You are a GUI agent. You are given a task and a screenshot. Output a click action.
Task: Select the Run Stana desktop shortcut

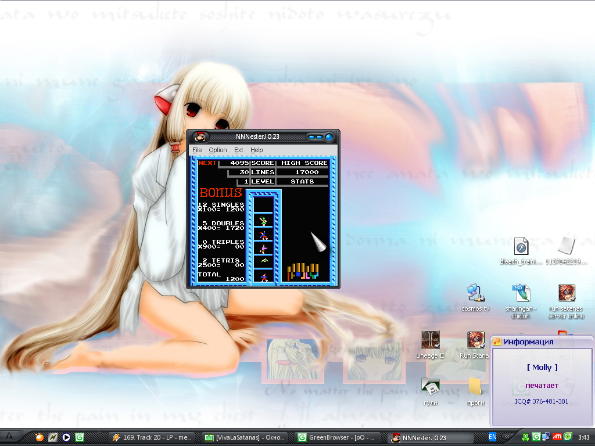474,345
